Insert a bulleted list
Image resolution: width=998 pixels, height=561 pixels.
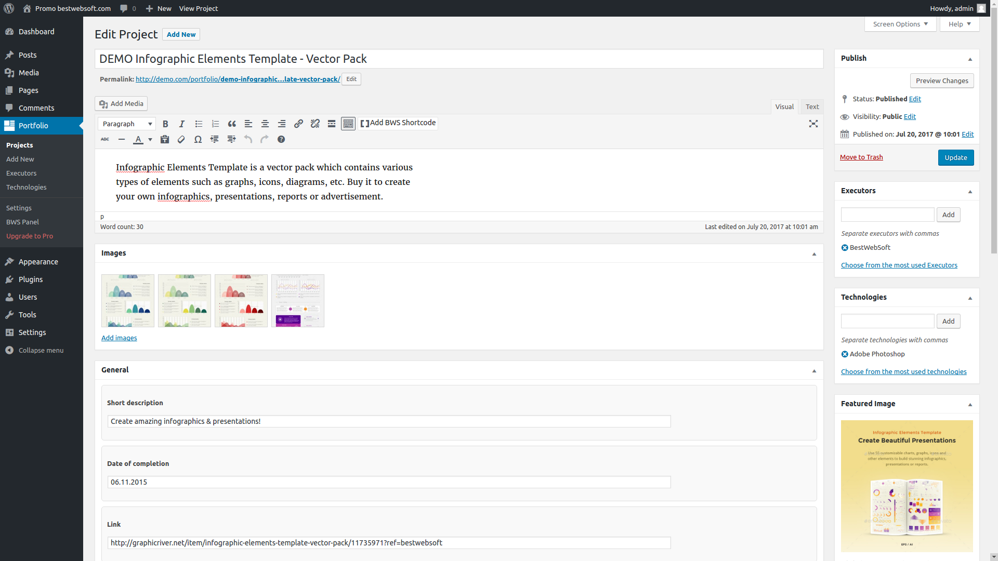click(x=199, y=124)
